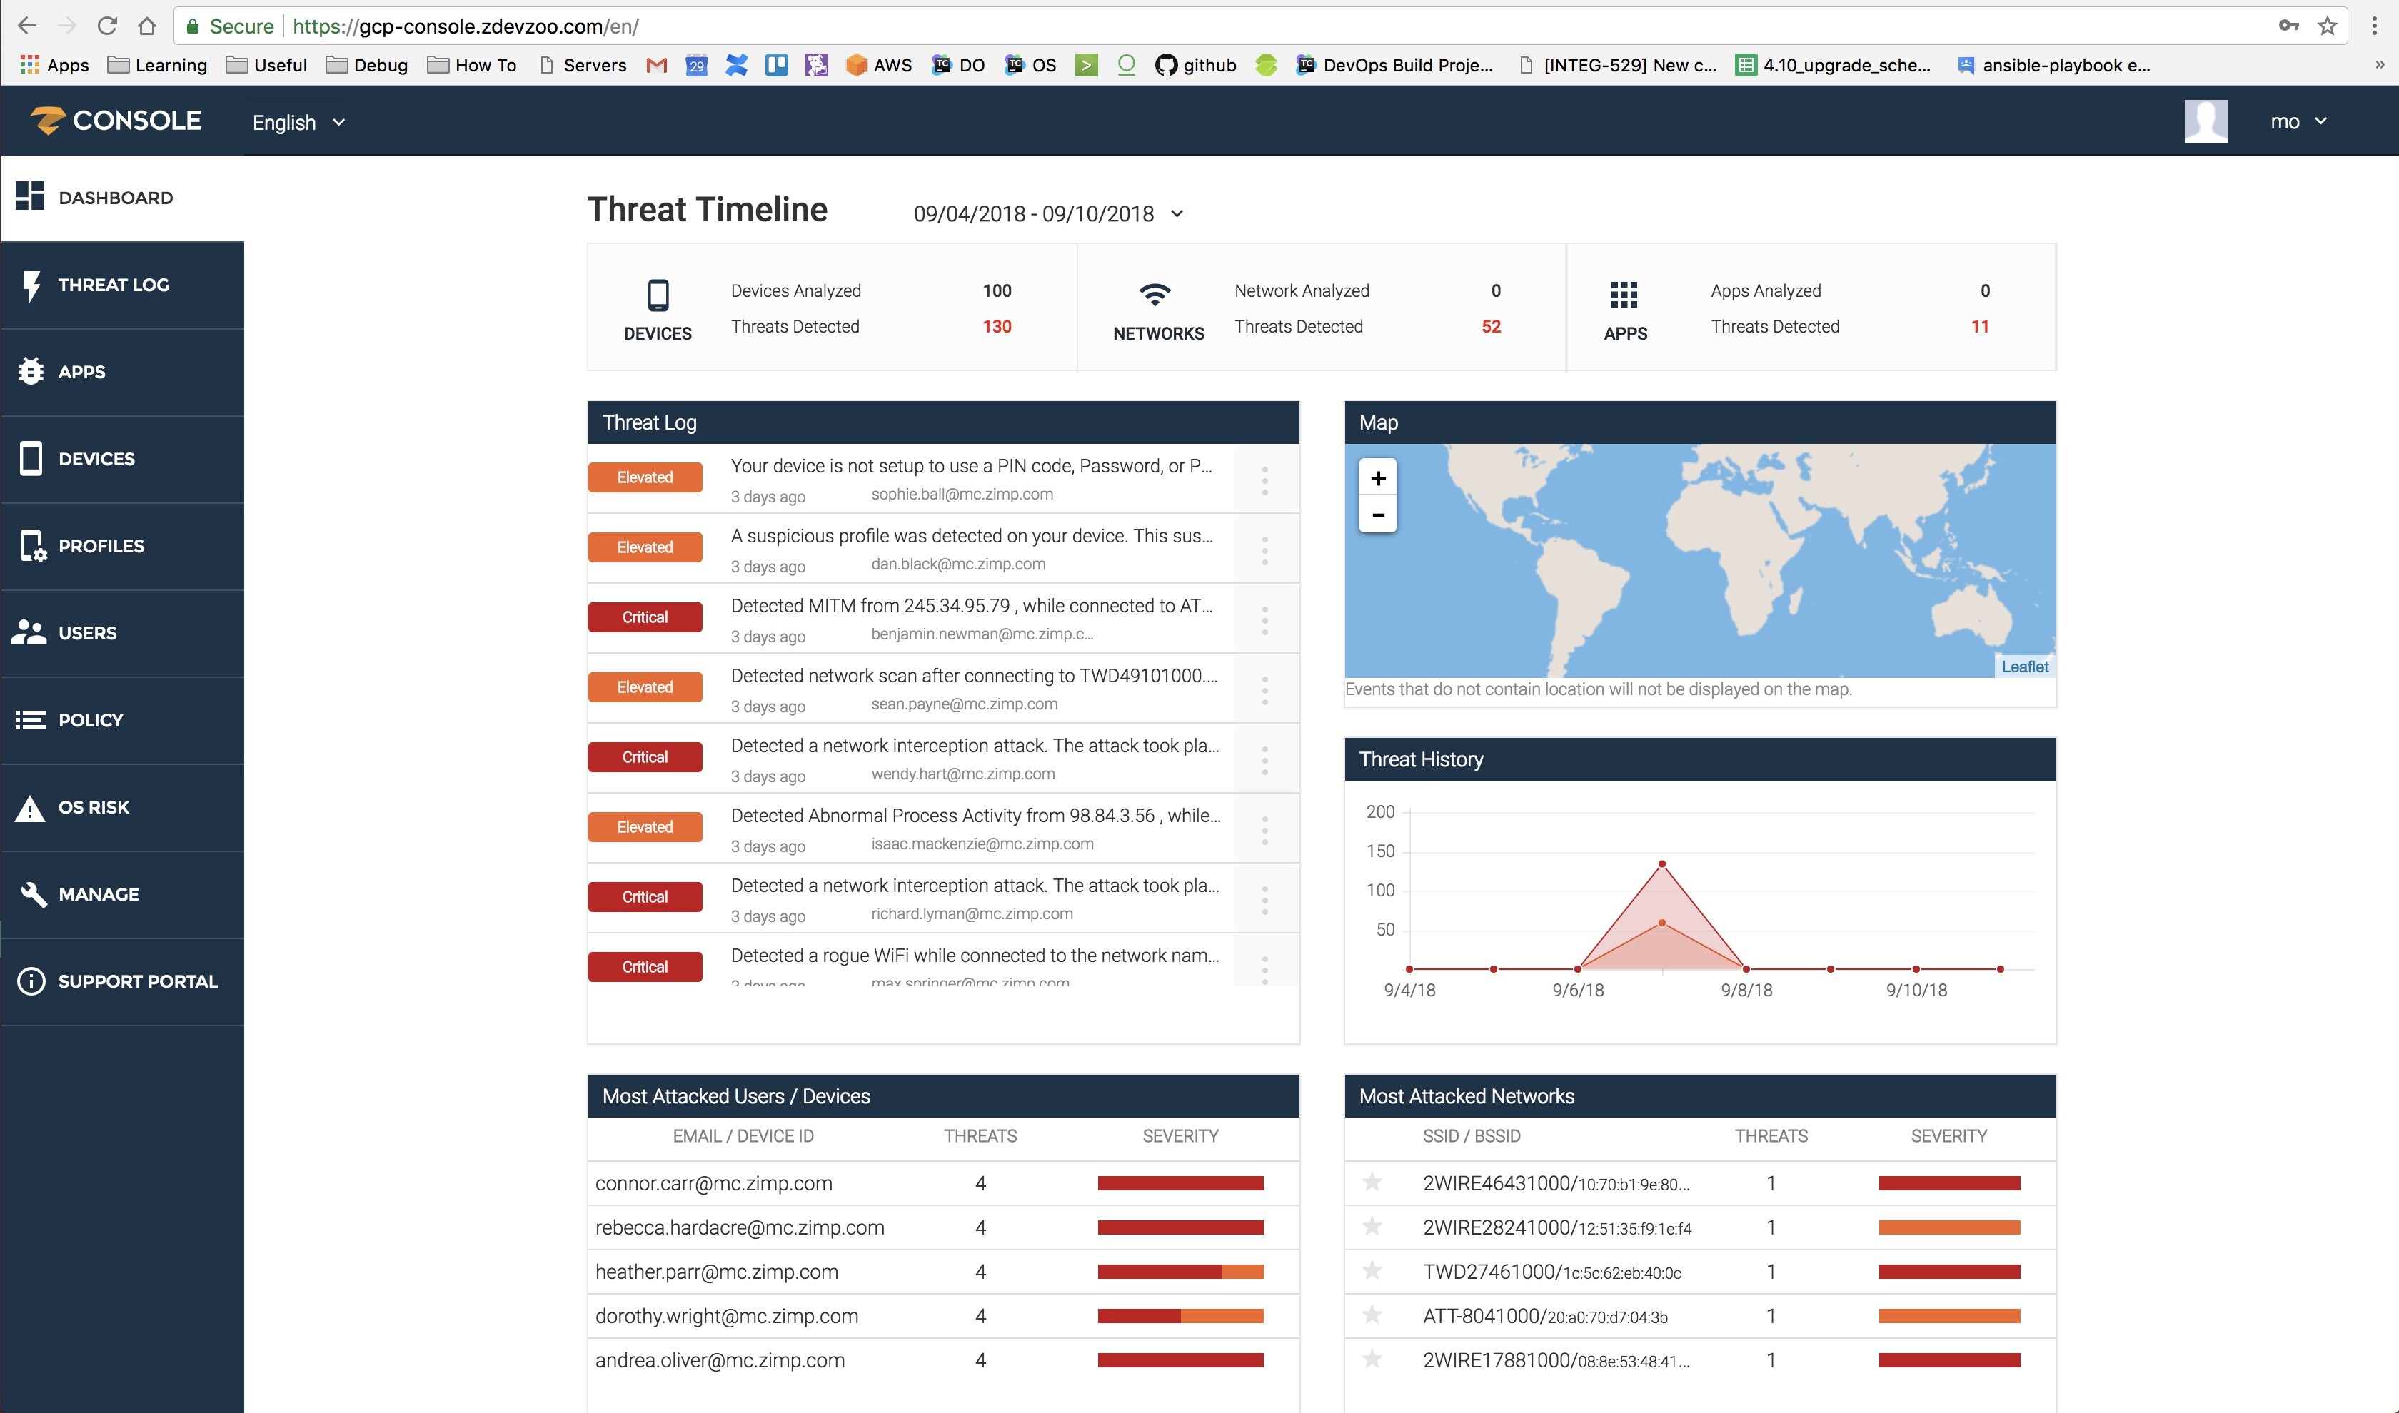Image resolution: width=2399 pixels, height=1413 pixels.
Task: Open the date range 09/04/2018 - 09/10/2018 dropdown
Action: tap(1047, 213)
